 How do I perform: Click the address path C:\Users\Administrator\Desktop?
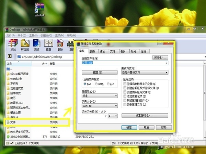click(42, 57)
